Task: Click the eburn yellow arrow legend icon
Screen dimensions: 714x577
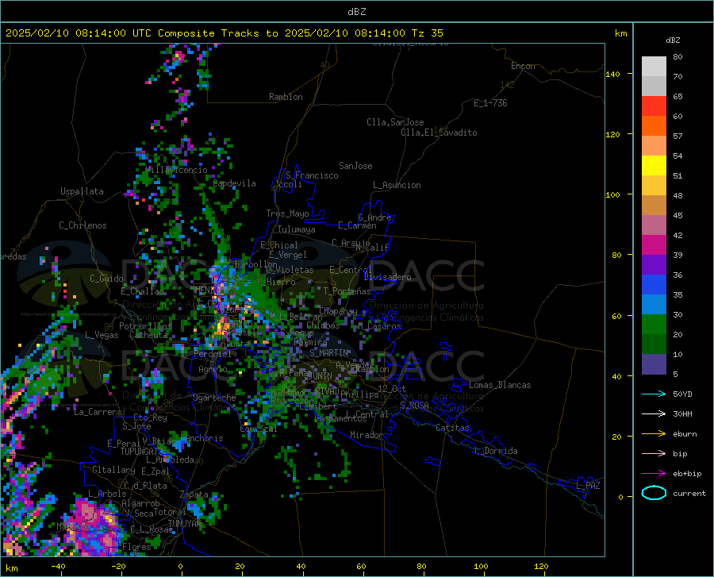Action: [x=654, y=433]
